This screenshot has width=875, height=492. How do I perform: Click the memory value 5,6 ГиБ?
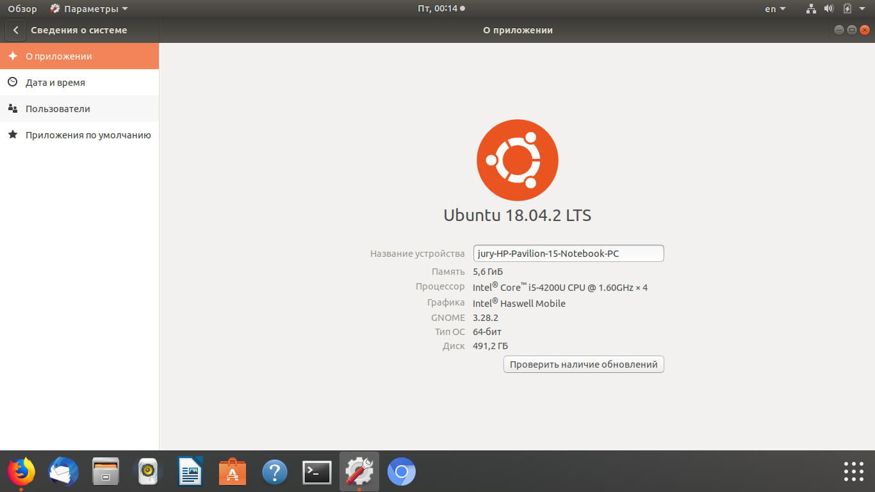488,272
